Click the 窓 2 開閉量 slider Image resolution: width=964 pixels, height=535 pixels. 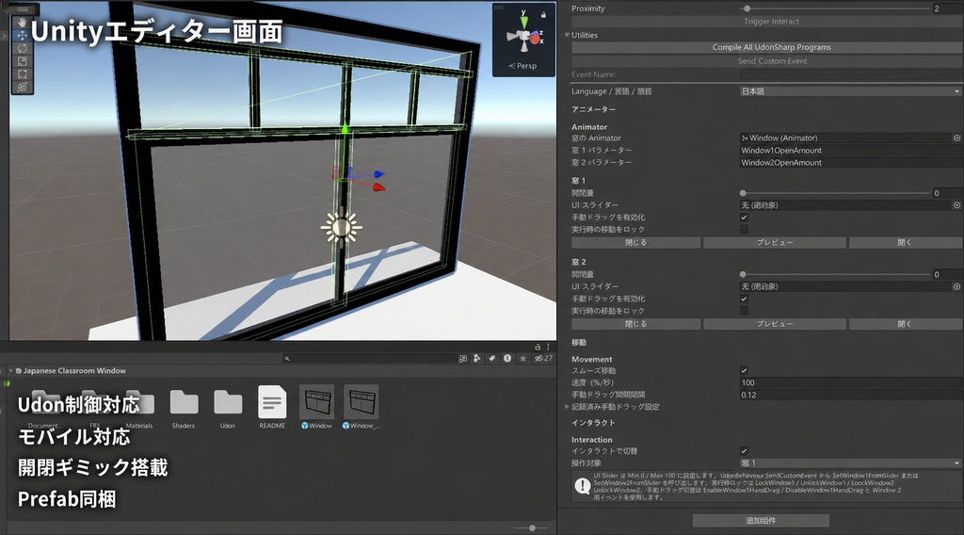click(835, 274)
